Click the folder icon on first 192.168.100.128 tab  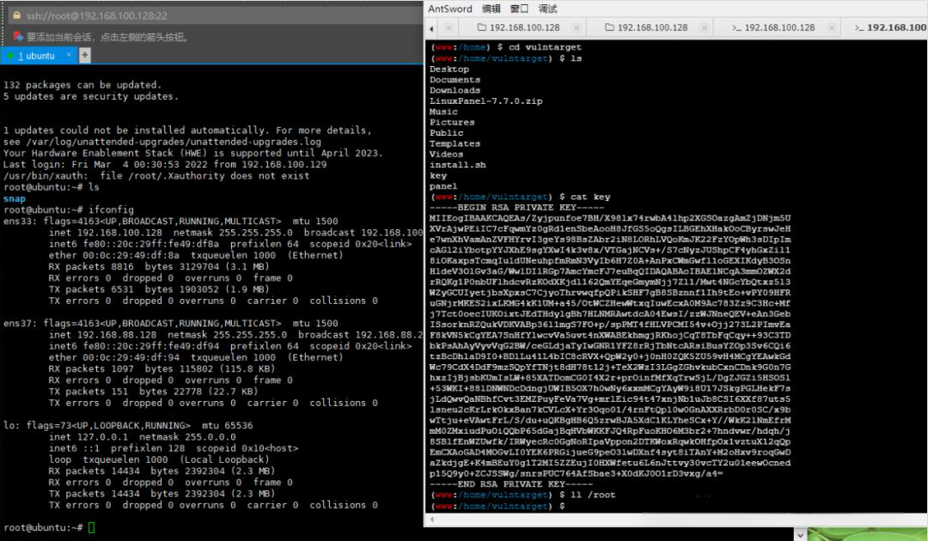coord(482,27)
